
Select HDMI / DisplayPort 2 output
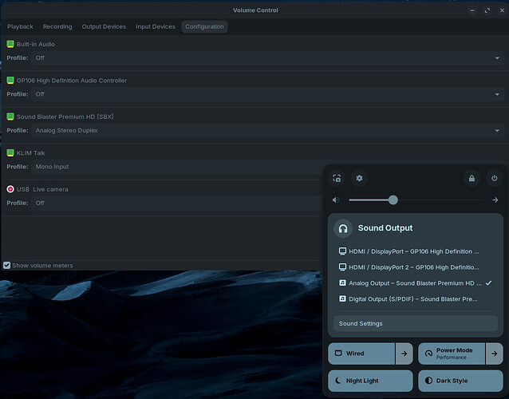tap(416, 267)
